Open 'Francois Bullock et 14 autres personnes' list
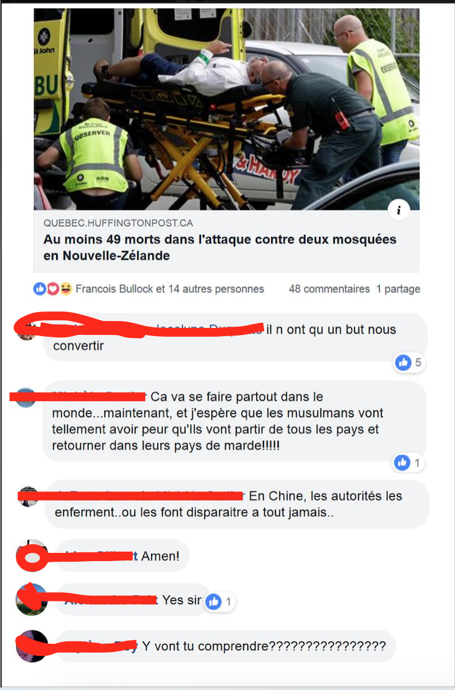The width and height of the screenshot is (455, 690). click(x=170, y=289)
